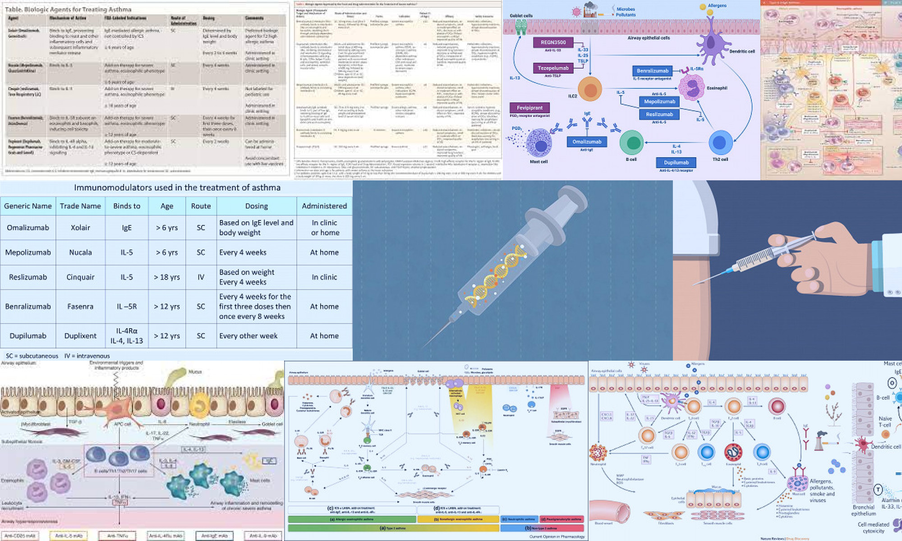Click the purple mast cell illustration near PGD2
The width and height of the screenshot is (902, 541).
pos(539,143)
